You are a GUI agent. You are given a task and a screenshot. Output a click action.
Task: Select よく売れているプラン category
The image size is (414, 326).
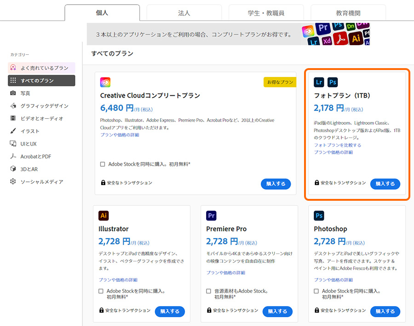[41, 68]
